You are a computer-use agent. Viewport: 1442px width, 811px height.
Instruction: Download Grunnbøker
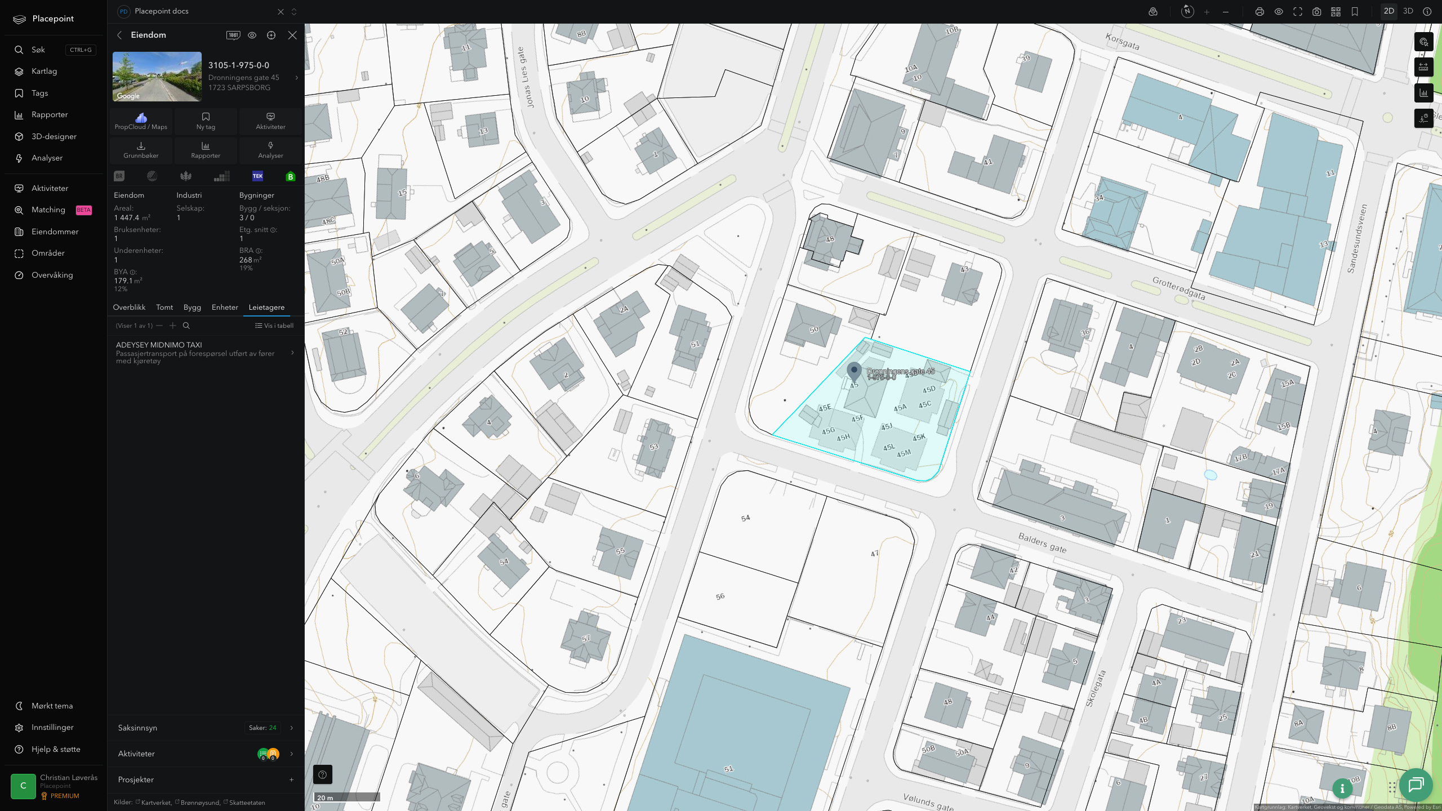point(141,150)
